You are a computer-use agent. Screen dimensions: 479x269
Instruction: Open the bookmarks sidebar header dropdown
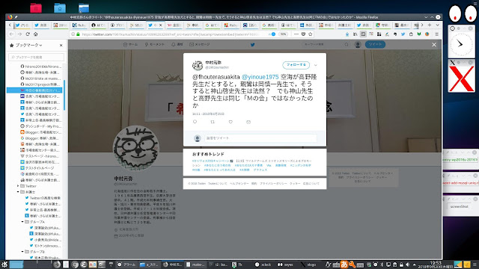[x=28, y=45]
